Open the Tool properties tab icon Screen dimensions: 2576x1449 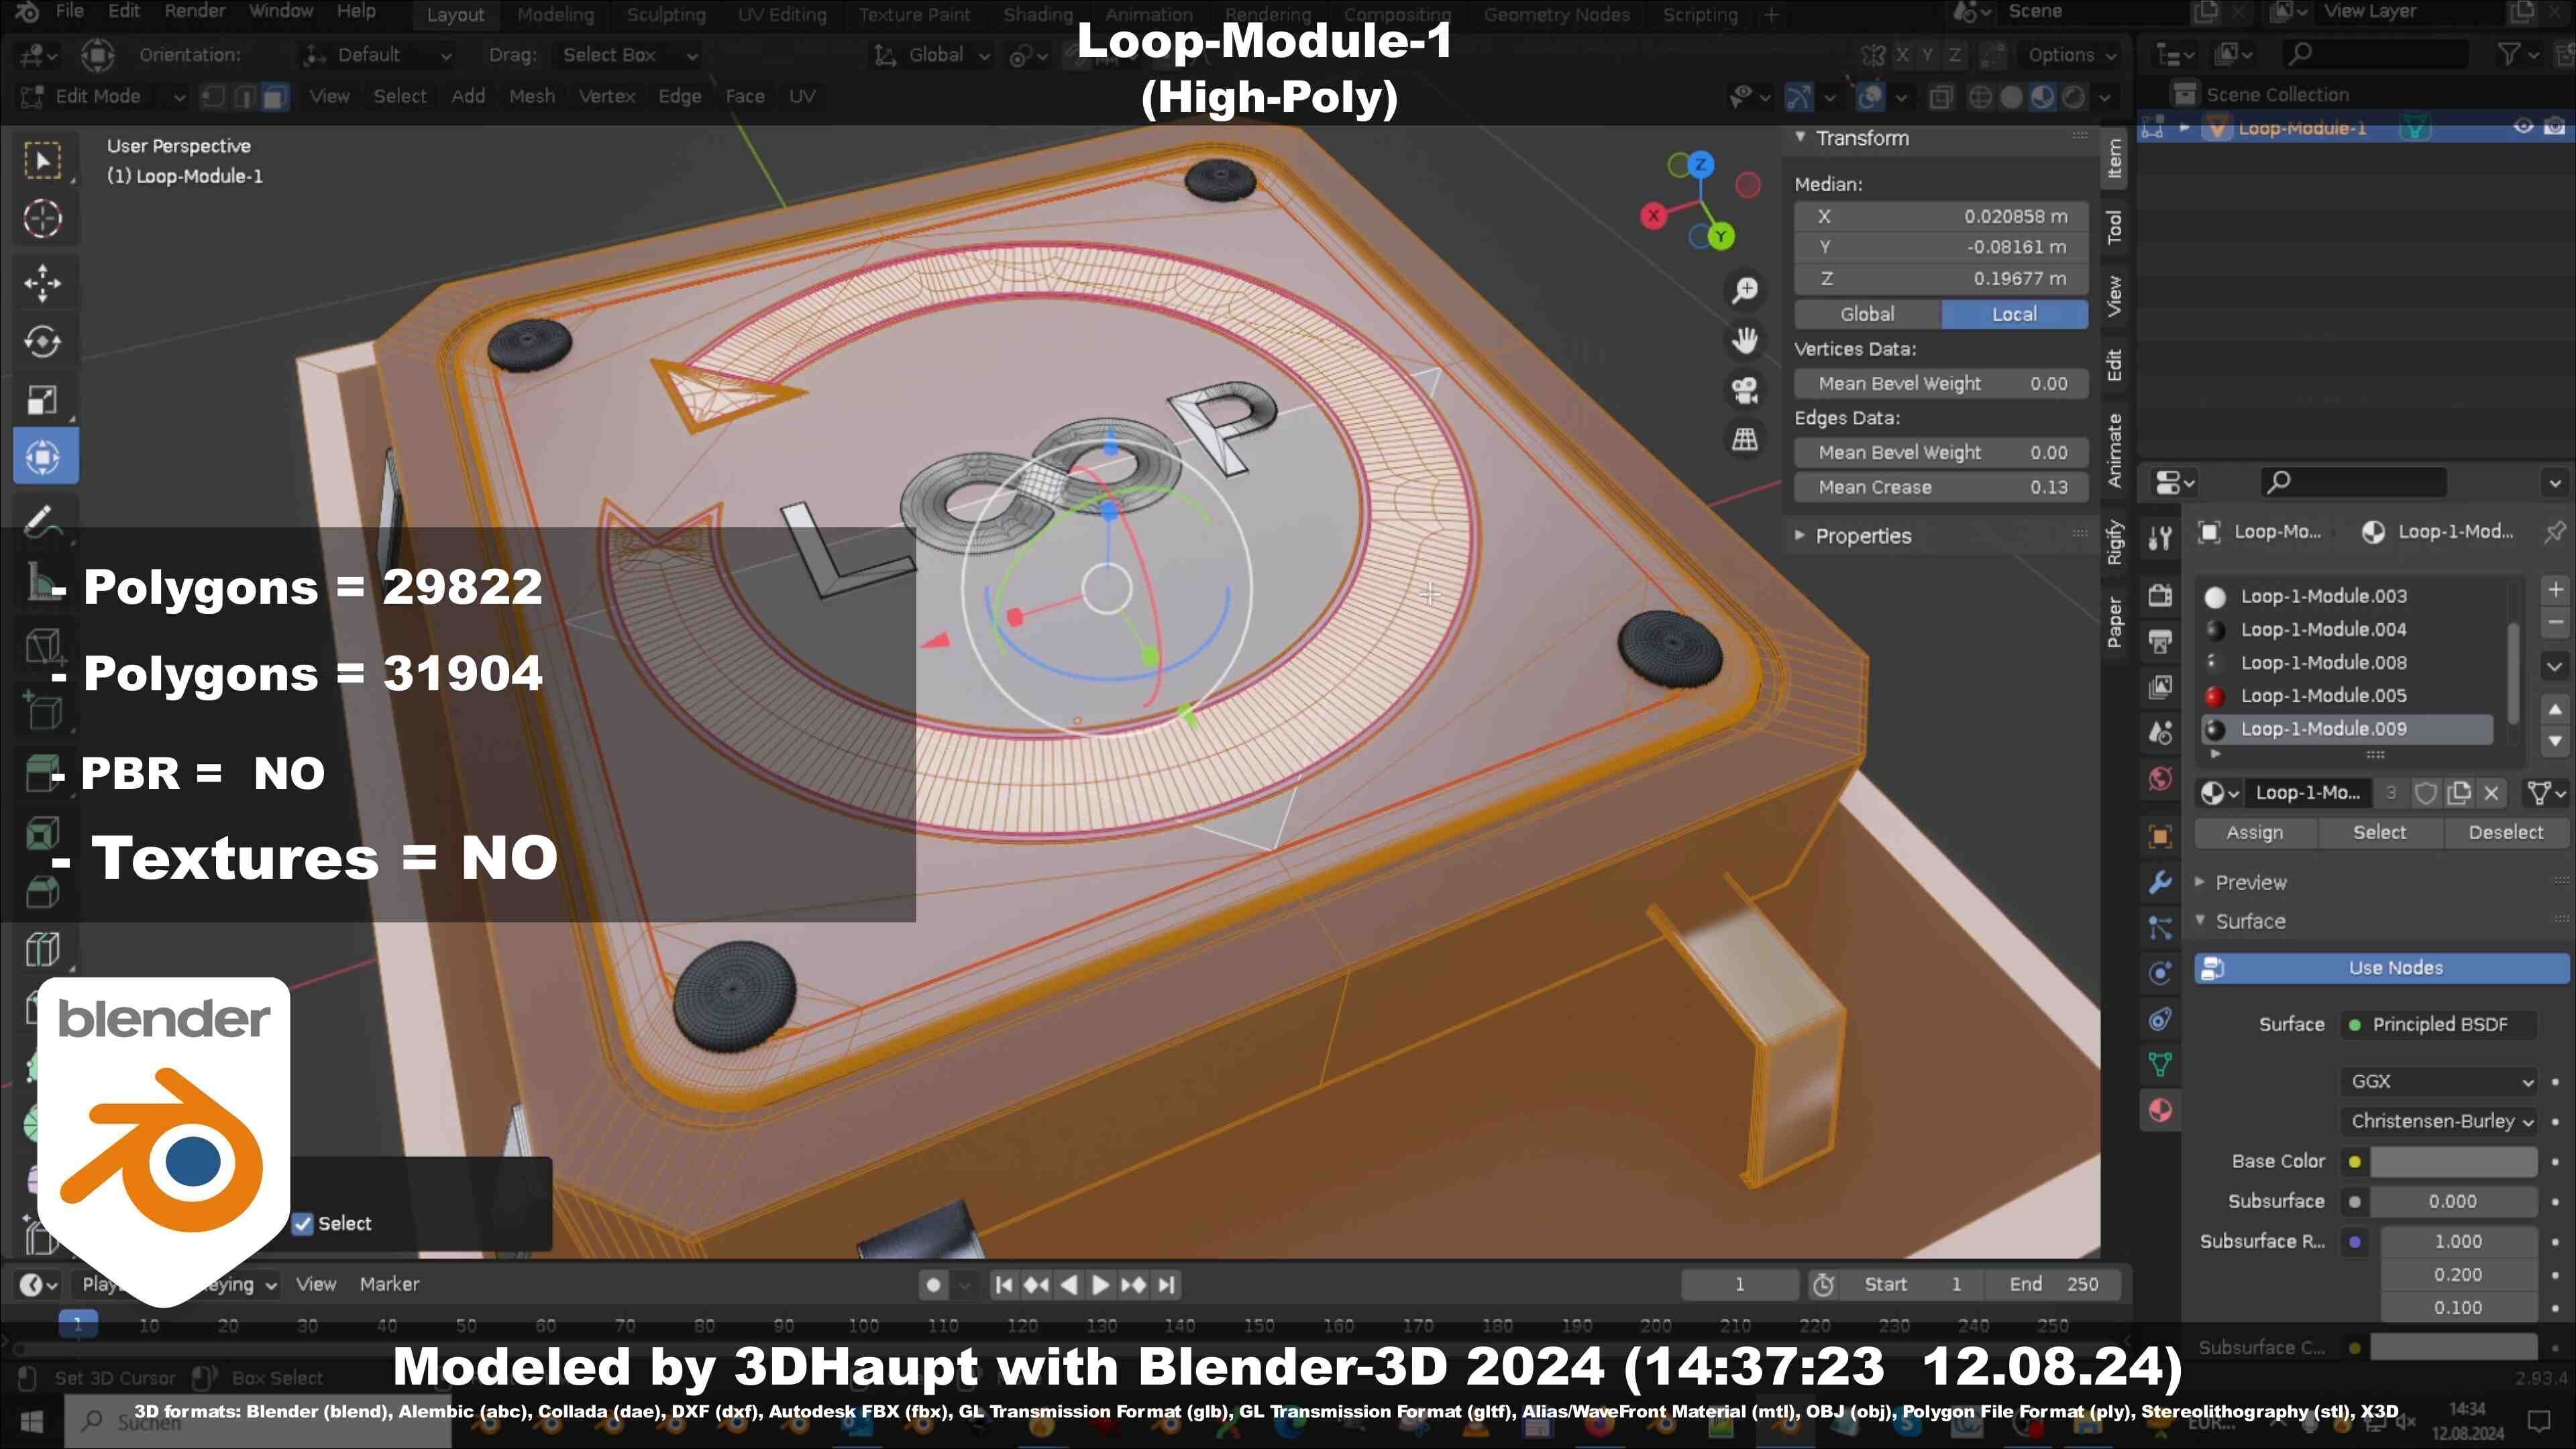click(x=2160, y=539)
